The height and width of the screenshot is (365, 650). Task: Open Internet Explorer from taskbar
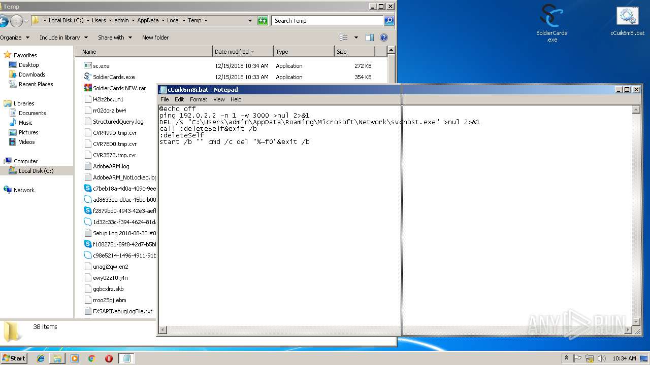(x=41, y=358)
